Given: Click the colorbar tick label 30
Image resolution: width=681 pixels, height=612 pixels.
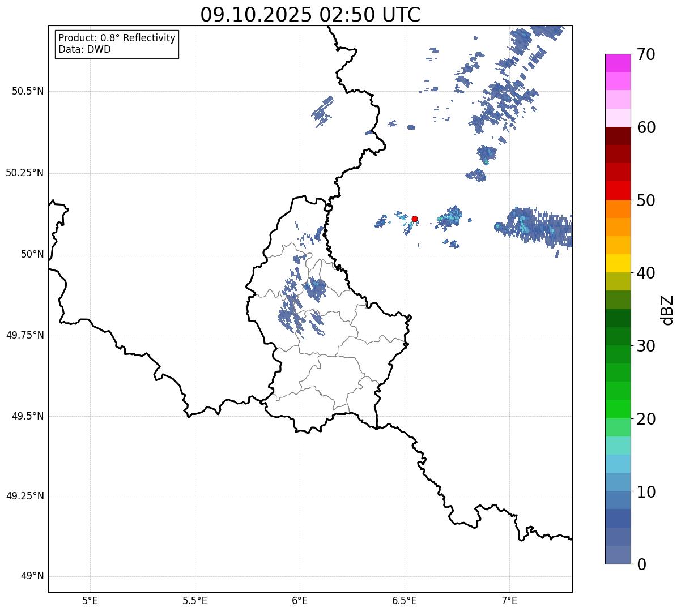Looking at the screenshot, I should [646, 346].
